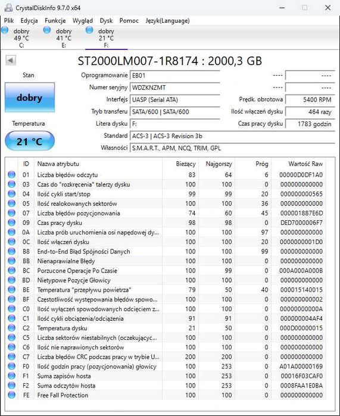This screenshot has width=340, height=416.
Task: Click the features field with S.M.A.R.T., APM, NCQ
Action: point(232,148)
